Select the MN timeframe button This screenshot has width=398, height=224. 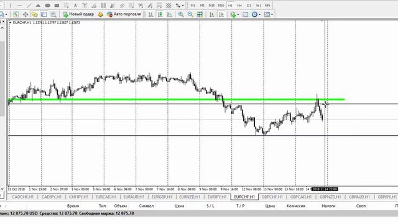tap(267, 6)
